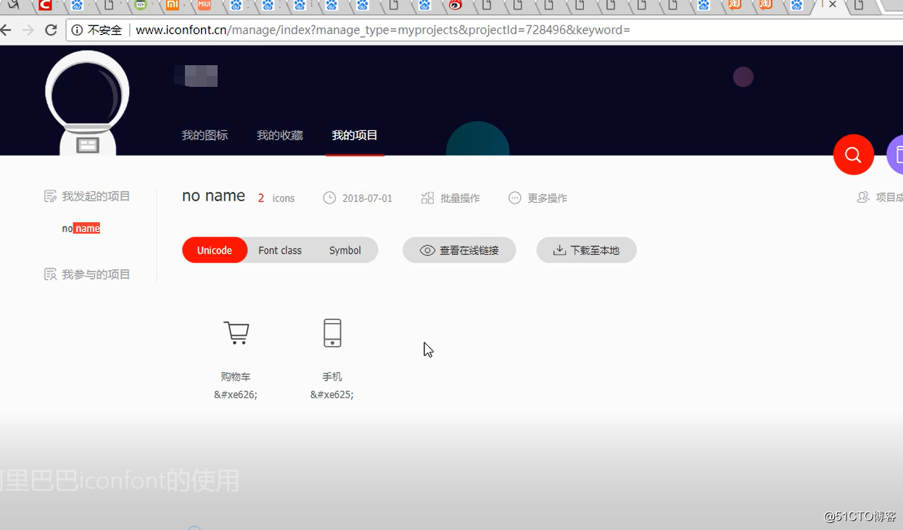Click 批量操作 link text
Image resolution: width=903 pixels, height=530 pixels.
coord(460,198)
